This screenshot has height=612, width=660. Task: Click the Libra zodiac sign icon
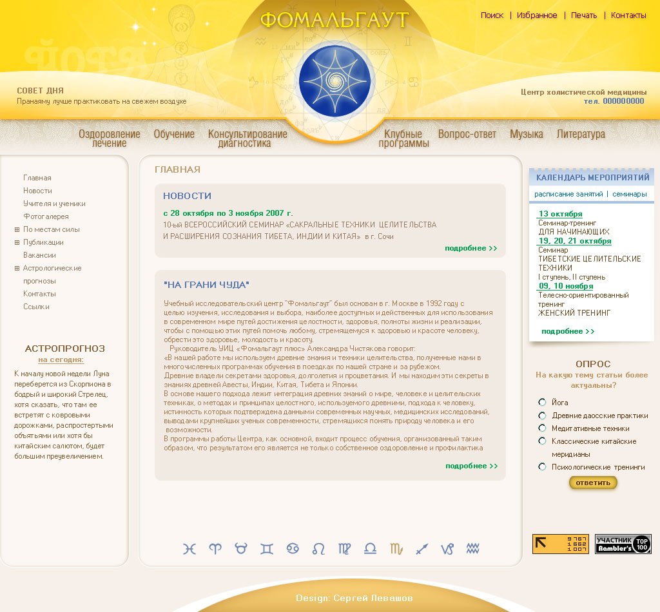[x=370, y=548]
